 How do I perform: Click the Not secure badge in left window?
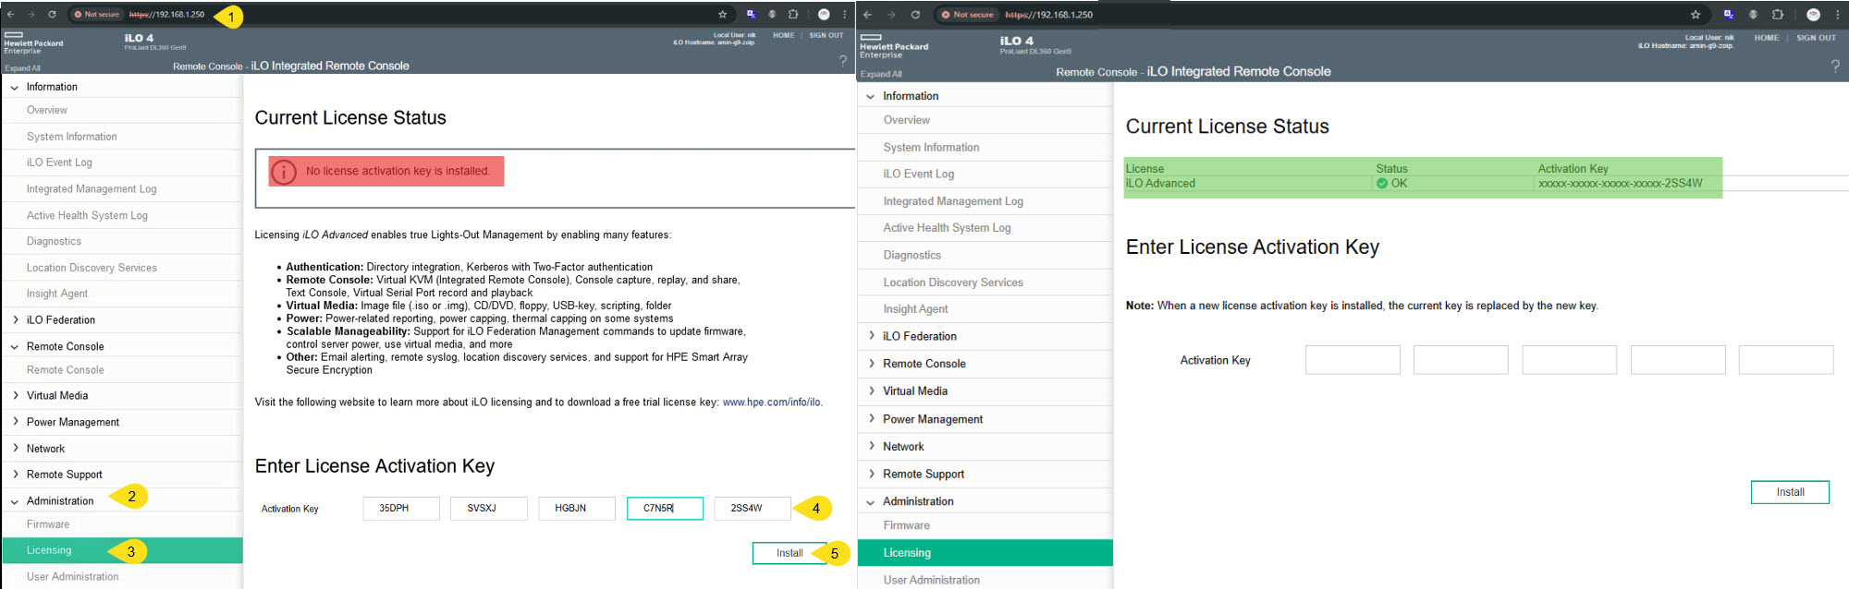[97, 15]
